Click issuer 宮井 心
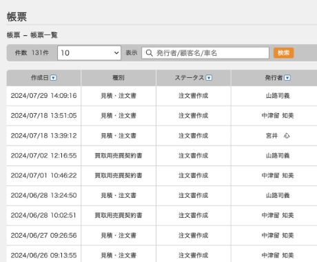The width and height of the screenshot is (317, 262). pos(278,136)
